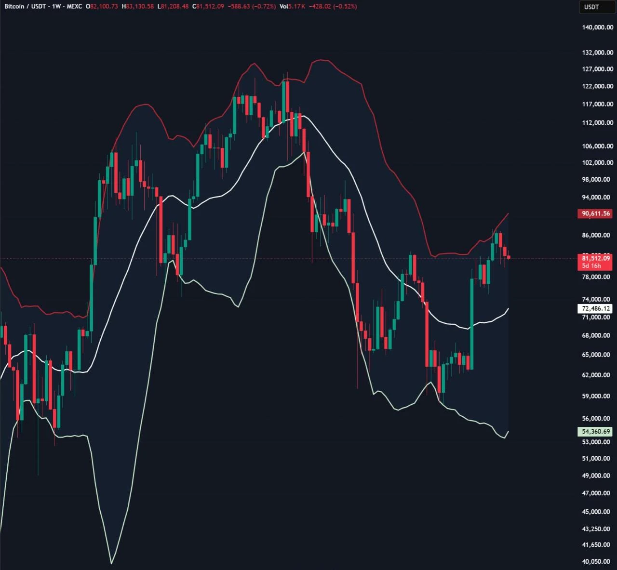Image resolution: width=617 pixels, height=570 pixels.
Task: Click the volume change −428.02 (−0.52%)
Action: pyautogui.click(x=333, y=7)
